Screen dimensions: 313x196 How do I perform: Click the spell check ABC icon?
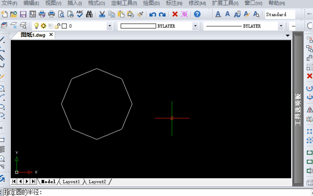pyautogui.click(x=80, y=14)
